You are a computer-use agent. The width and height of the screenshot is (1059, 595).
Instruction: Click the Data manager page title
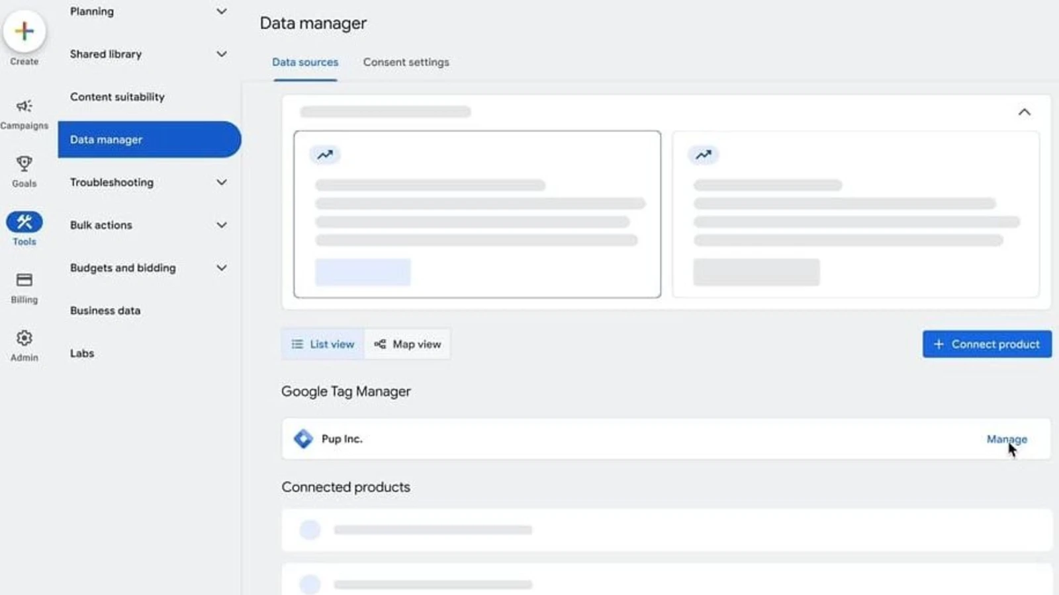pyautogui.click(x=313, y=23)
